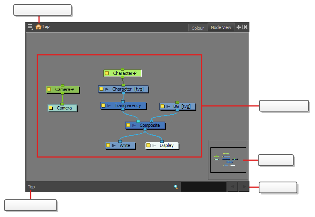Screen dimensions: 315x217
Task: Switch to the Colour tab
Action: [x=198, y=28]
